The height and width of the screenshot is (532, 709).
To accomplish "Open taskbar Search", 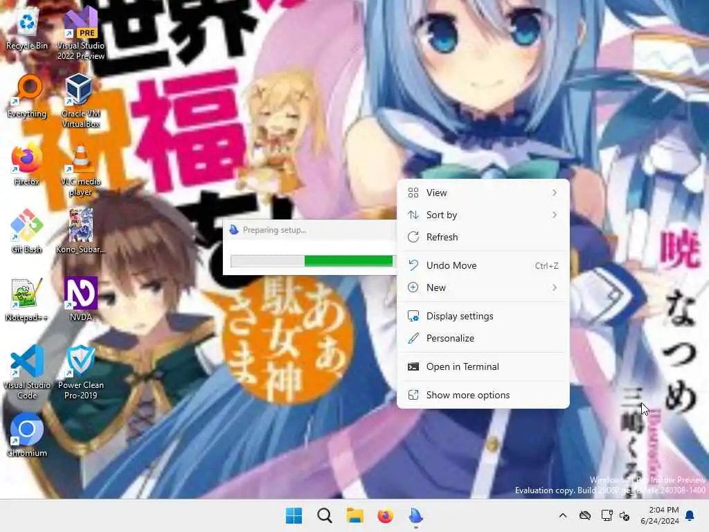I will 325,515.
